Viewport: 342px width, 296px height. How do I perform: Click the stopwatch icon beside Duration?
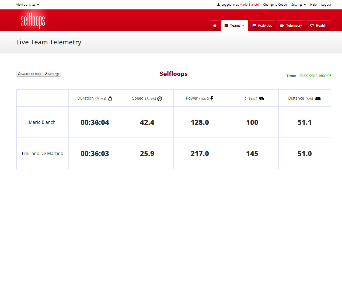[x=110, y=99]
